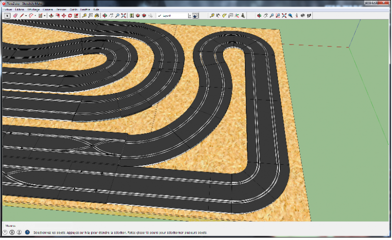Expand the Line tool dropdown arrow
The width and height of the screenshot is (392, 240).
click(25, 16)
